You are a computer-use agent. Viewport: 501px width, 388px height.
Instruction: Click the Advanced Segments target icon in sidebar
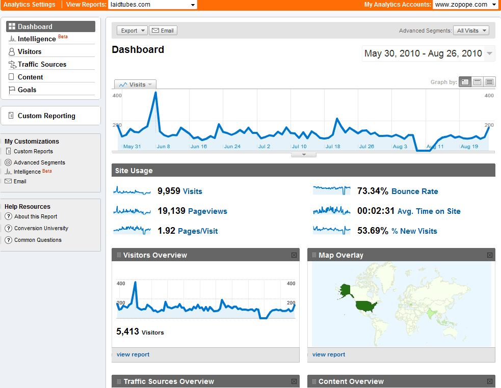(x=8, y=162)
